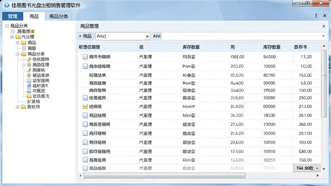
Task: Close the 商品管理 panel
Action: tap(324, 26)
